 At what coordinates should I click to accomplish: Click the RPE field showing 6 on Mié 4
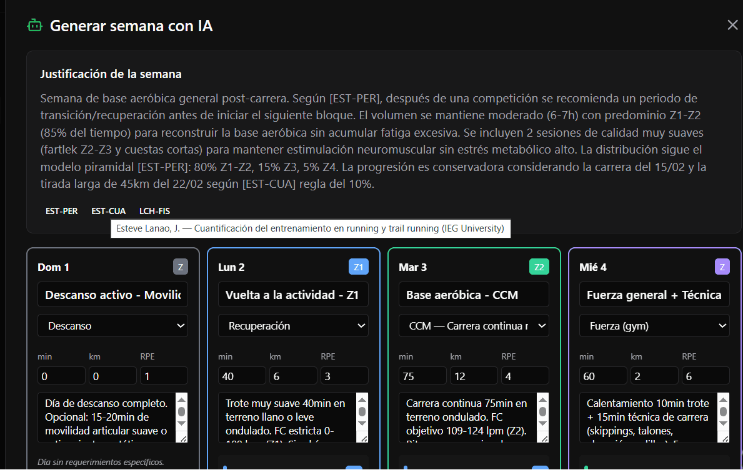coord(705,376)
